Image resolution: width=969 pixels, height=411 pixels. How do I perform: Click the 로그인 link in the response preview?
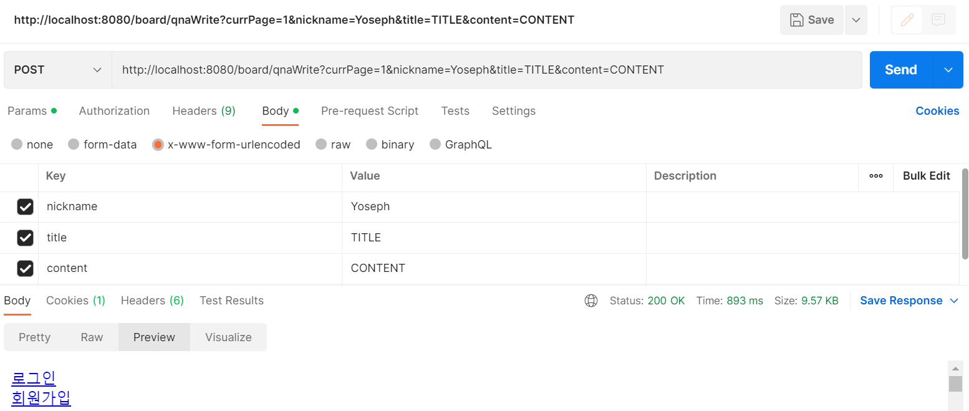34,377
